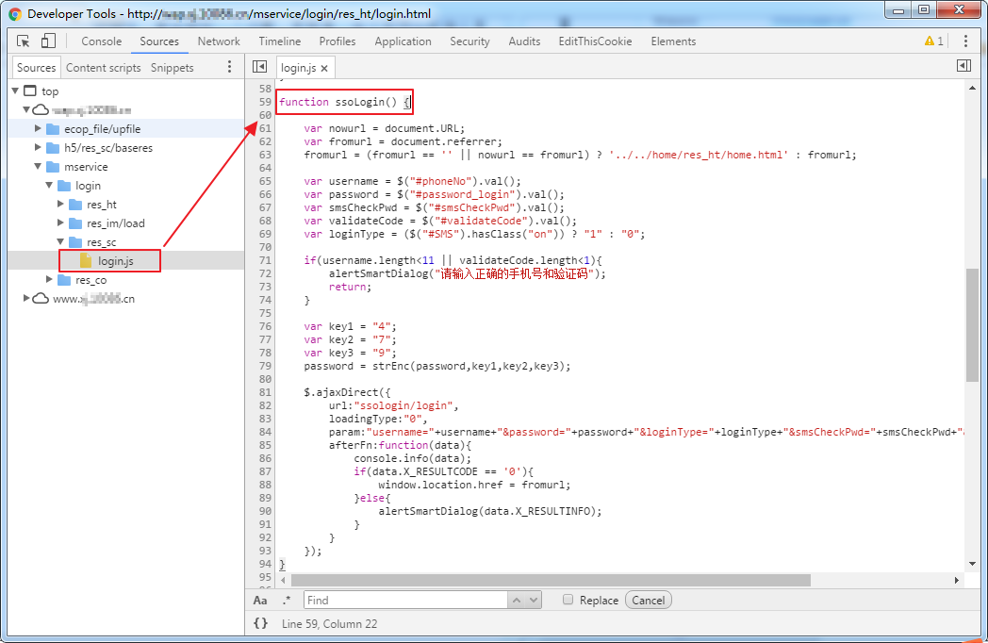
Task: Pretty-print the code with curly braces icon
Action: [x=260, y=623]
